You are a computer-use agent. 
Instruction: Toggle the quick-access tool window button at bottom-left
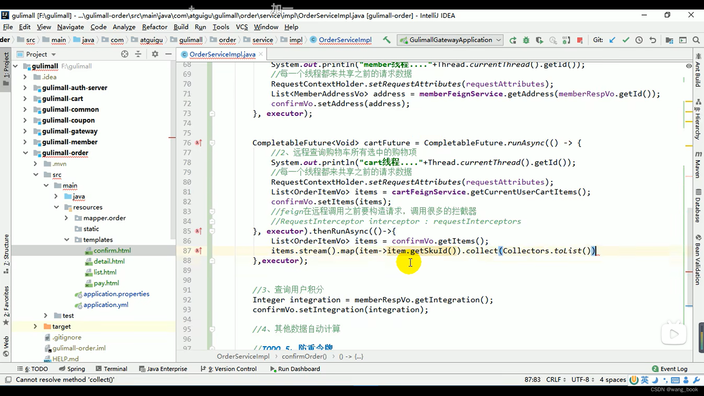pyautogui.click(x=8, y=379)
